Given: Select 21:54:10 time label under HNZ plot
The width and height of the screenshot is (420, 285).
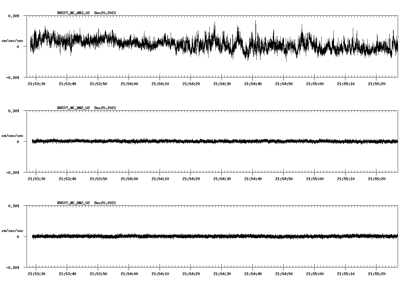Looking at the screenshot, I should [160, 274].
